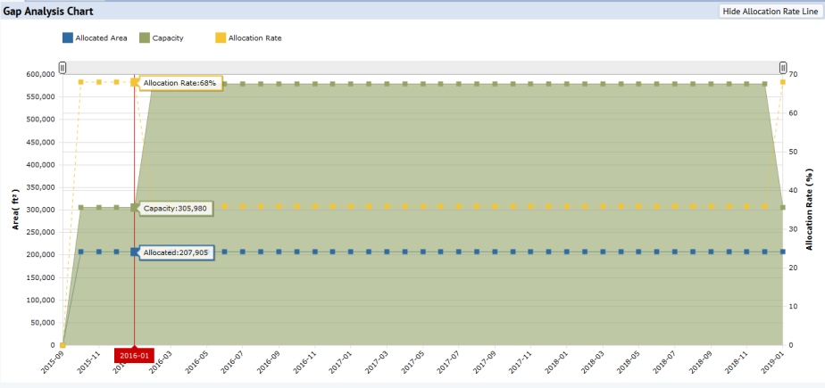825x388 pixels.
Task: Click the Capacity legend label
Action: click(x=168, y=37)
